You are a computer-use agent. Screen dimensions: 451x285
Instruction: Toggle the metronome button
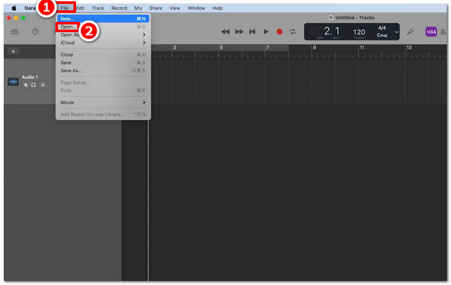(x=444, y=32)
